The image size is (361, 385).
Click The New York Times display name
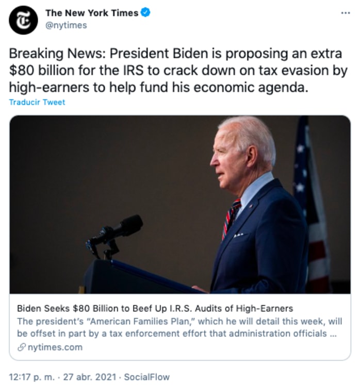(92, 13)
